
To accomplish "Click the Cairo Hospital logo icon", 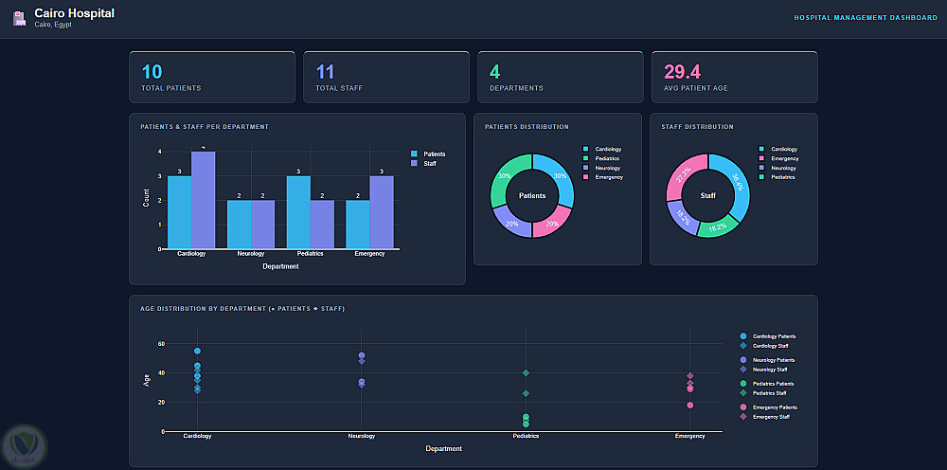I will pos(20,18).
